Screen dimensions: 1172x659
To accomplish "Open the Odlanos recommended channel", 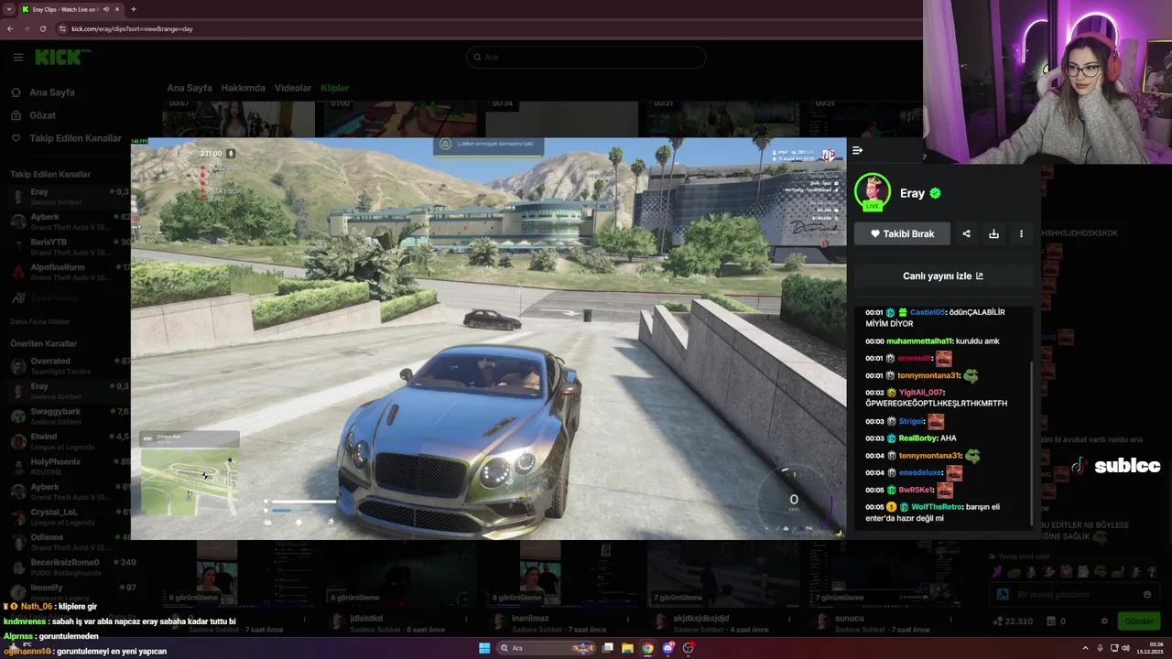I will (69, 542).
